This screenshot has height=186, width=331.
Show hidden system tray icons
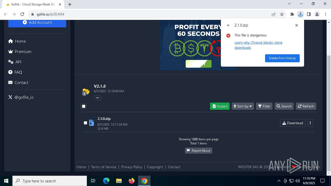tap(279, 181)
